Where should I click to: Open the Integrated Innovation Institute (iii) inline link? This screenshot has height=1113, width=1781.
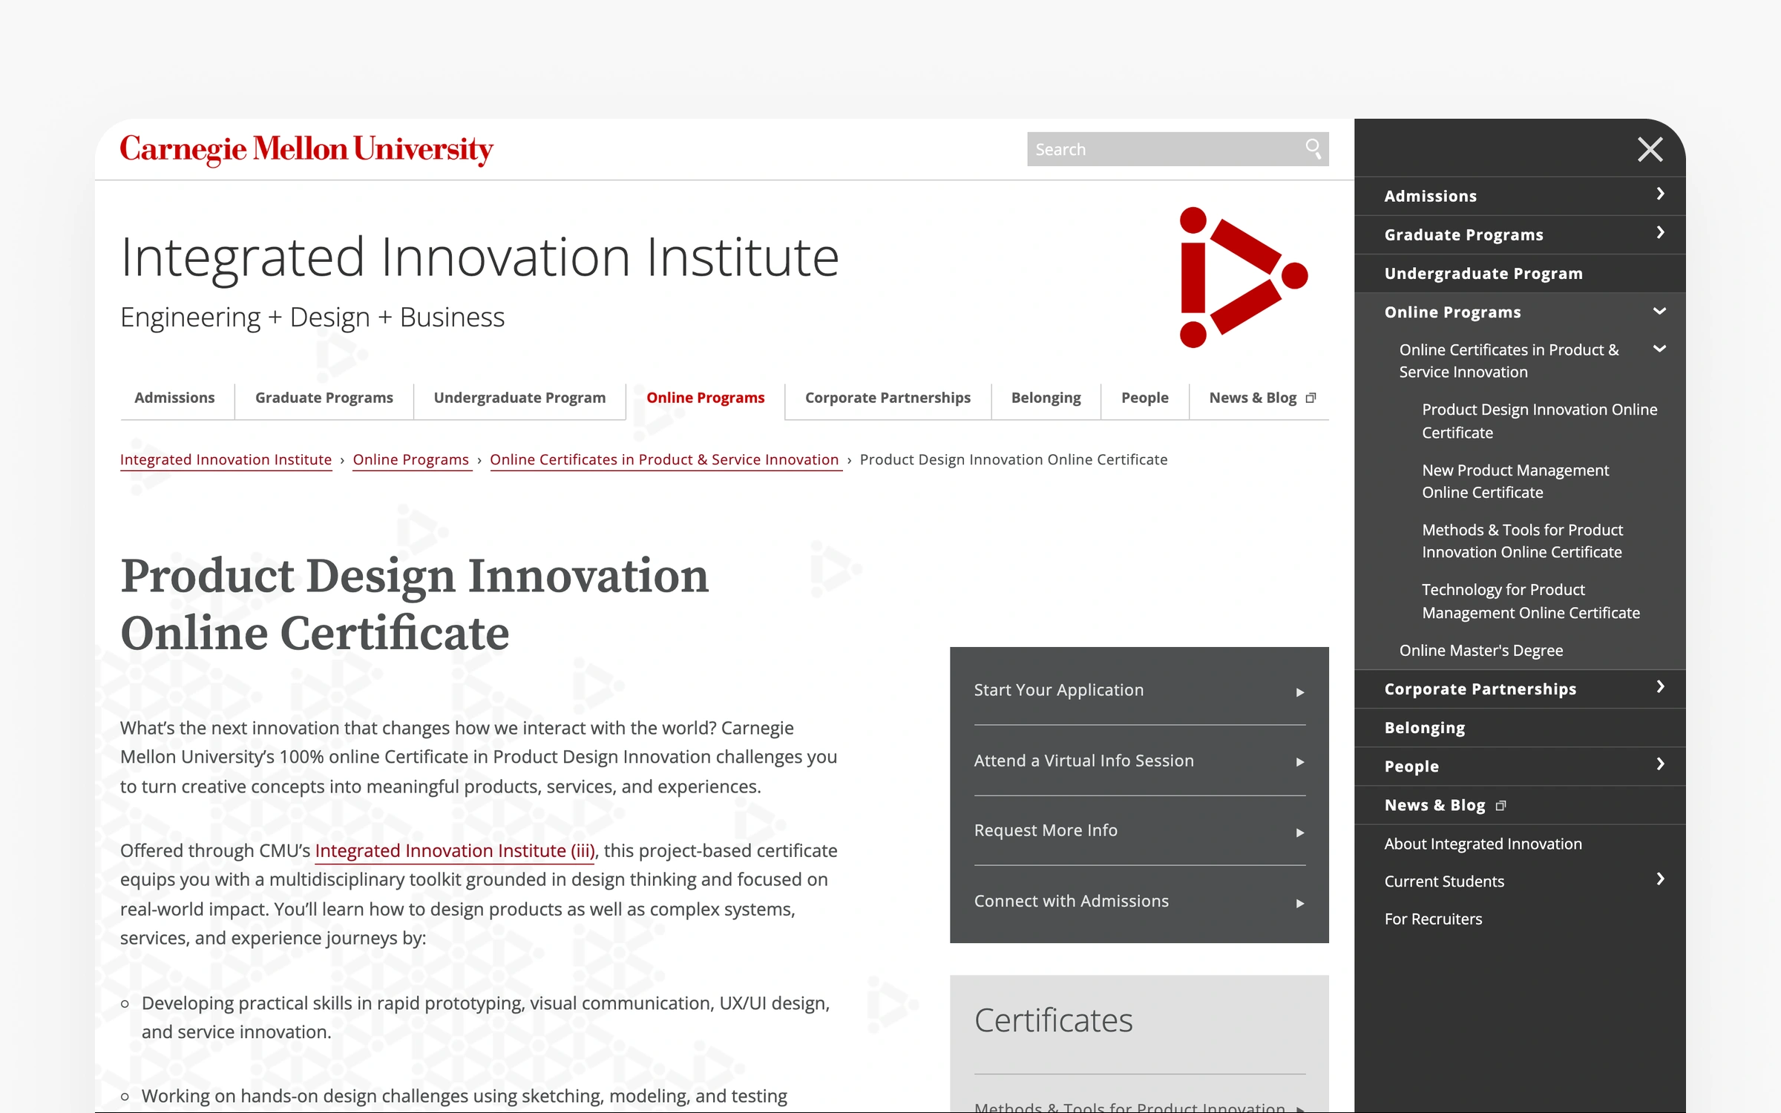(455, 850)
